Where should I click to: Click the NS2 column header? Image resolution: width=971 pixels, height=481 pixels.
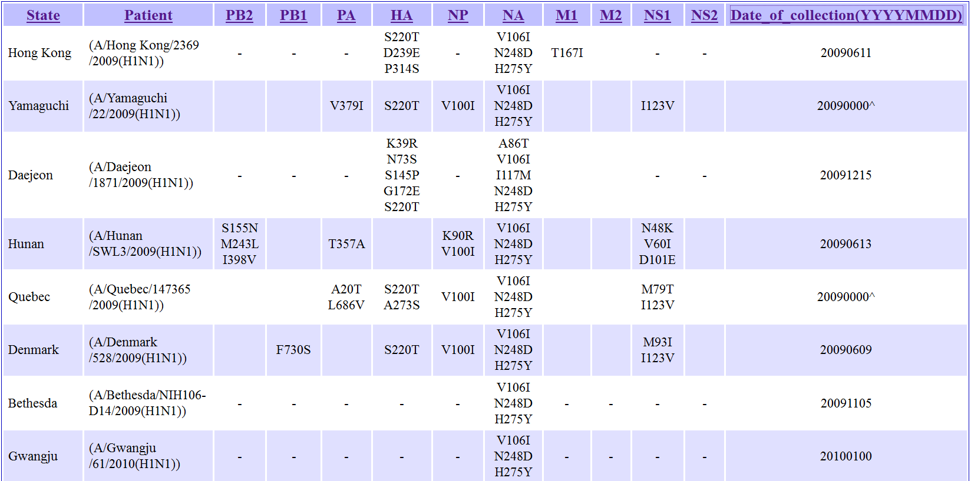click(x=705, y=15)
